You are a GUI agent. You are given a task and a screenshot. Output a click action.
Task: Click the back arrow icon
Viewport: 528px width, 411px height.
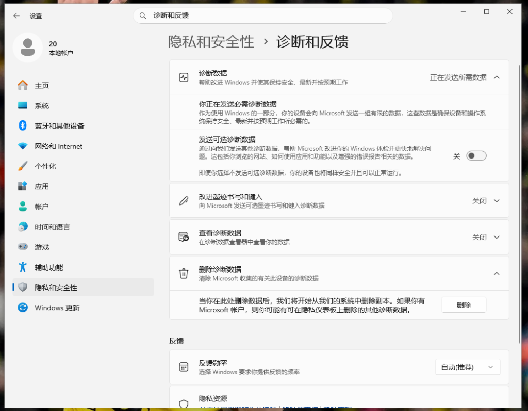pos(16,15)
